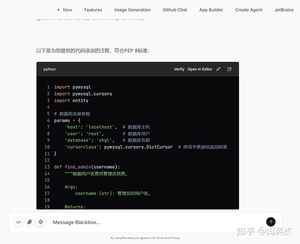Open App Builder from the navigation
300x244 pixels.
(211, 10)
